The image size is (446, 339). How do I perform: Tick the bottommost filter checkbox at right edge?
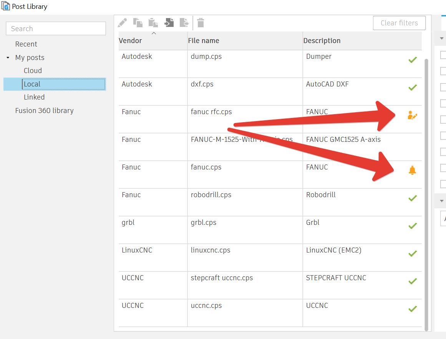pyautogui.click(x=443, y=184)
